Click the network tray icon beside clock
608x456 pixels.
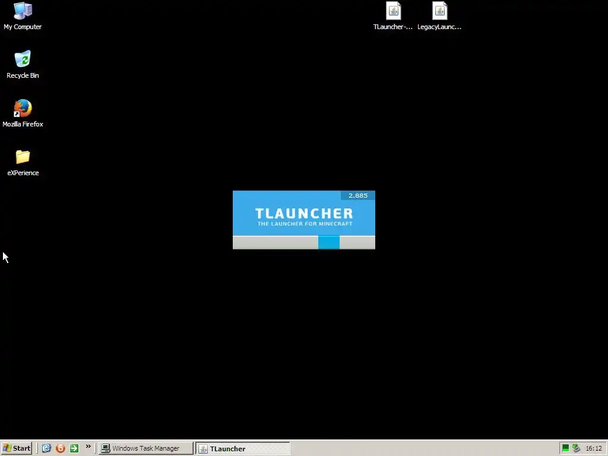point(576,448)
